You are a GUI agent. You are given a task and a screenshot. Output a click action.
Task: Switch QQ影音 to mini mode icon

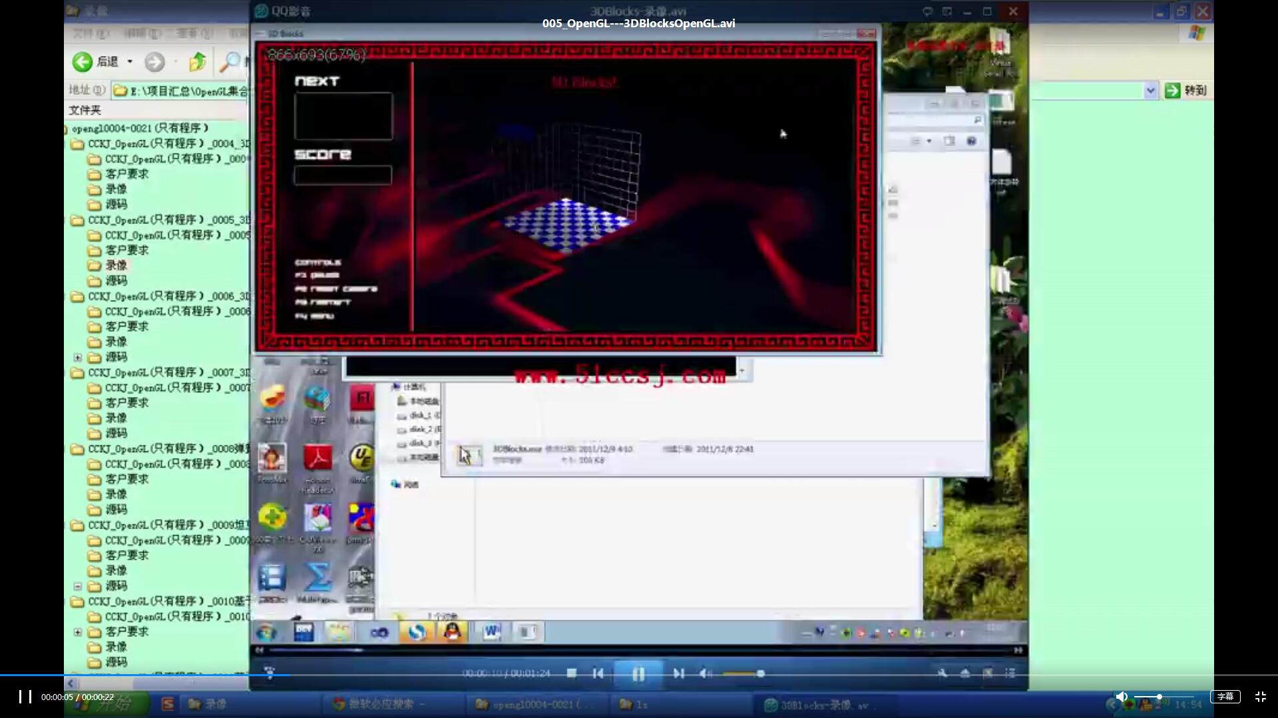tap(947, 11)
